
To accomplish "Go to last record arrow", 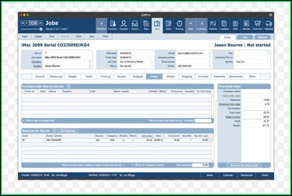I will (x=35, y=23).
